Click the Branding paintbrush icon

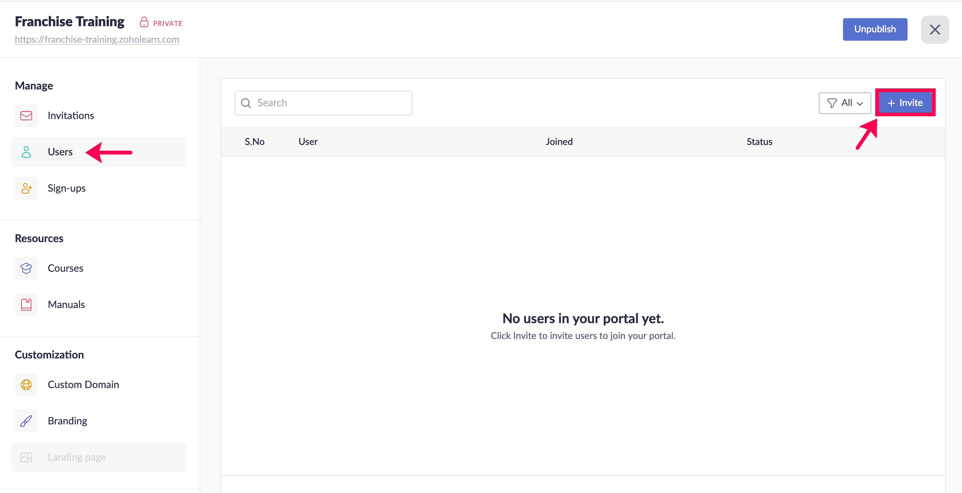point(26,421)
